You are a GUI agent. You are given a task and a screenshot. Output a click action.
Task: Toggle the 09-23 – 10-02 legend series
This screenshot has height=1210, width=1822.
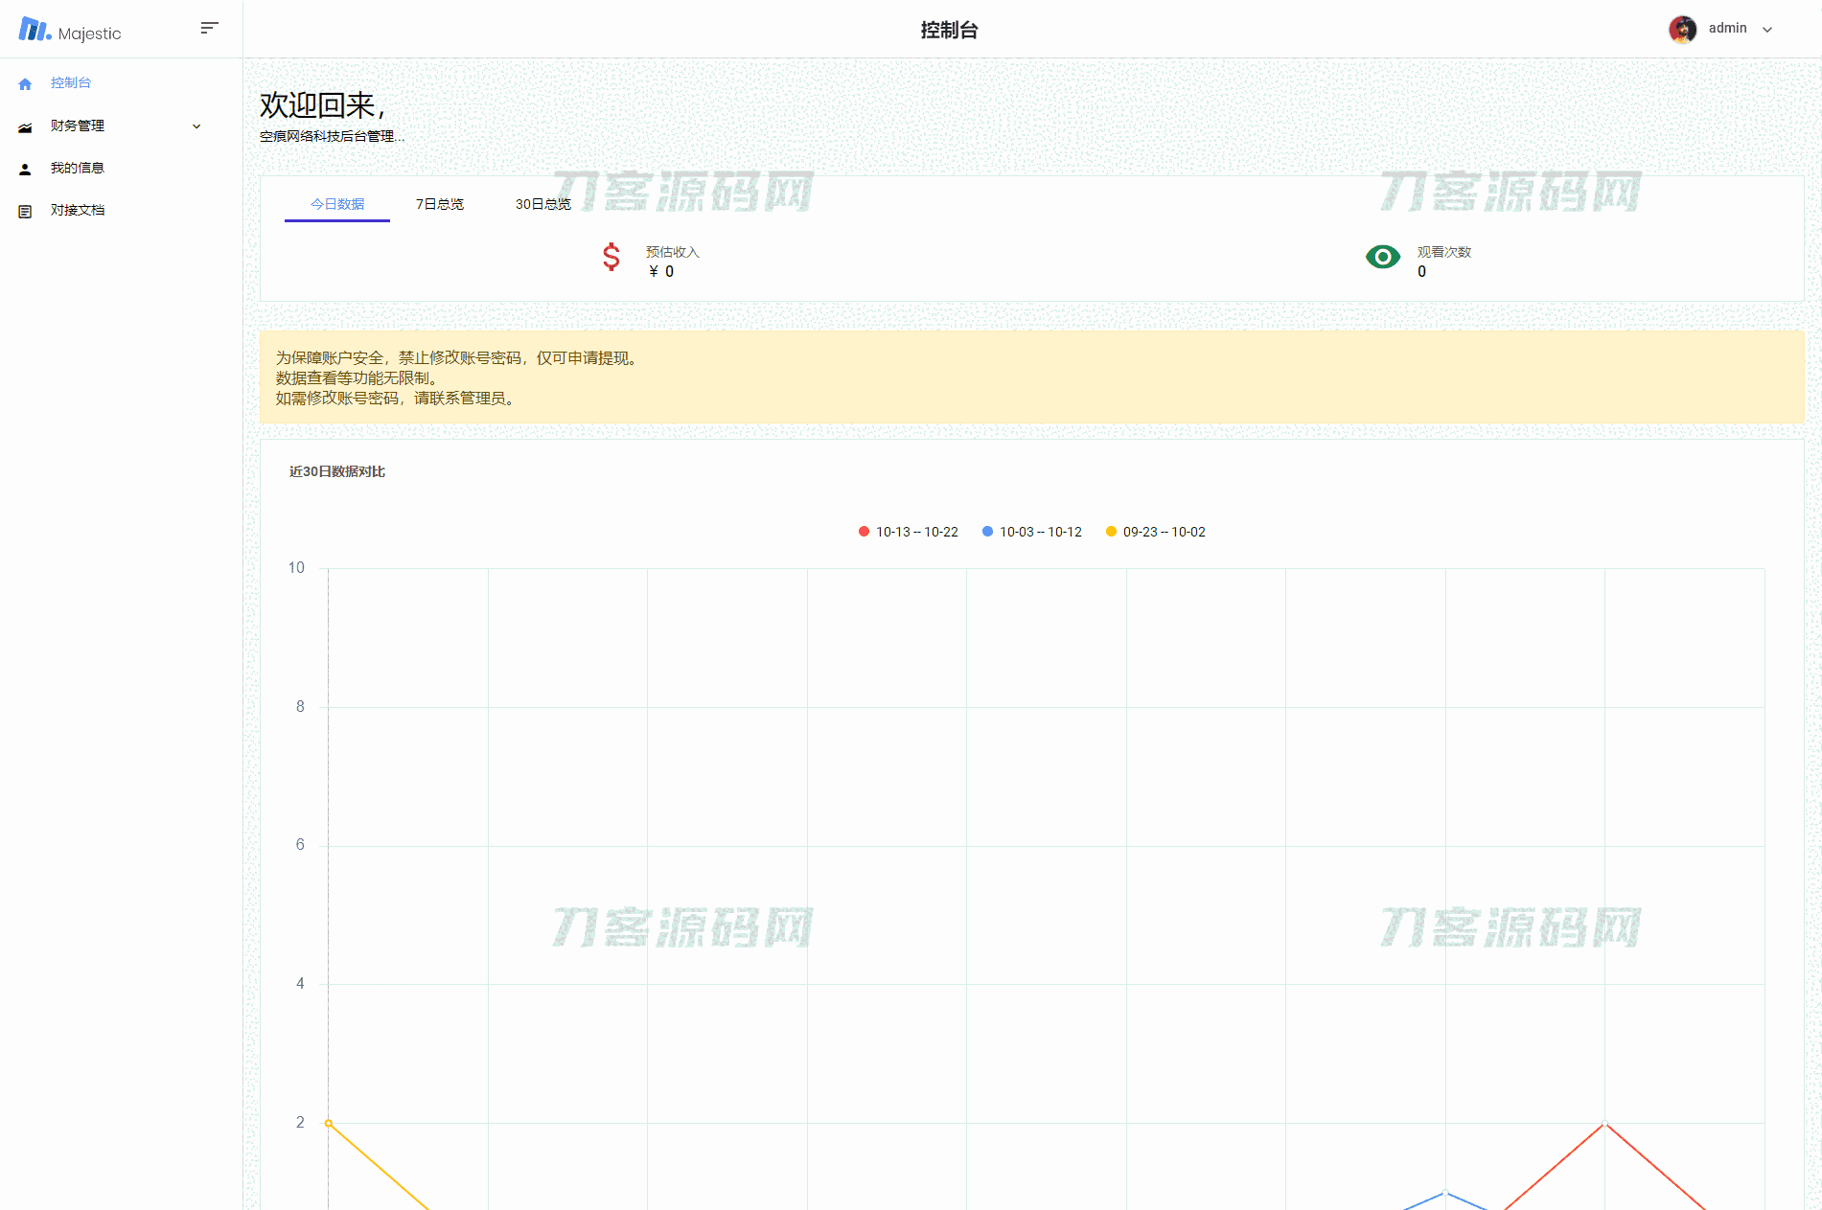click(1156, 532)
